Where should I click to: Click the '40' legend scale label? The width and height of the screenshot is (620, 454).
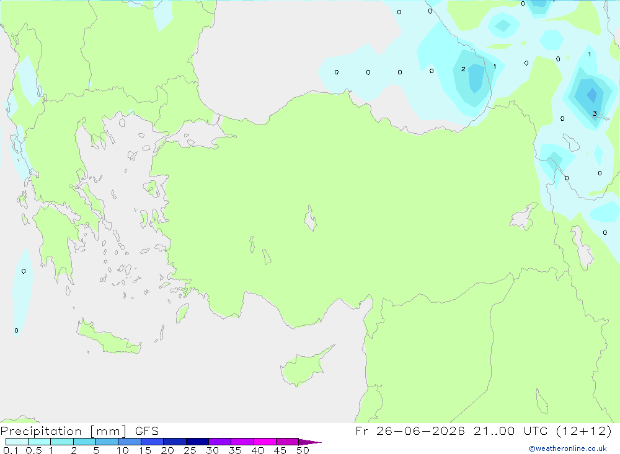click(257, 450)
